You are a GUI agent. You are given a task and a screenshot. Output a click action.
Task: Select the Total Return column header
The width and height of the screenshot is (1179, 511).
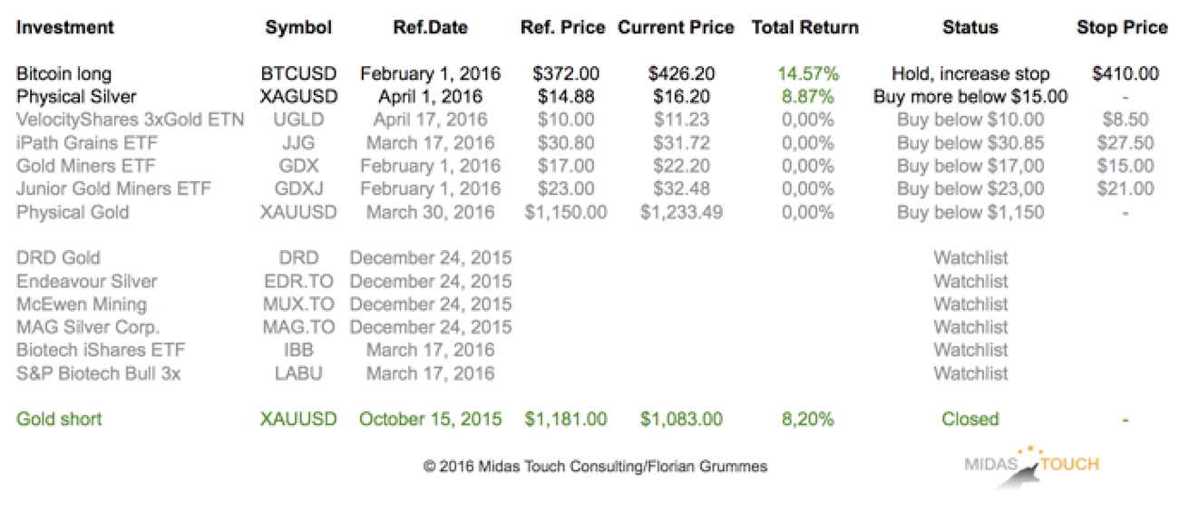(805, 28)
